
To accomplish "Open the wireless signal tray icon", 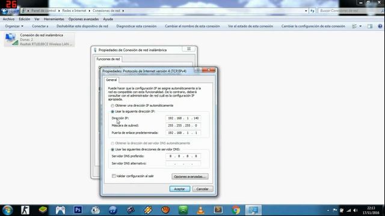I will (349, 211).
